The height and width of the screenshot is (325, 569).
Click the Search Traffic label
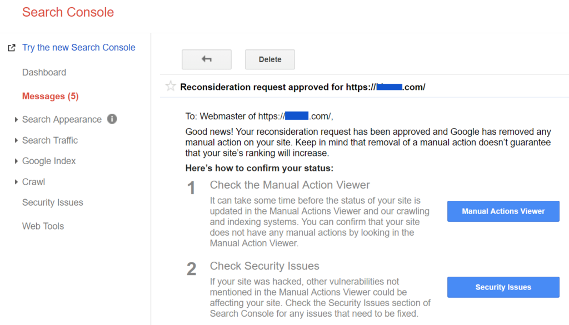point(50,140)
